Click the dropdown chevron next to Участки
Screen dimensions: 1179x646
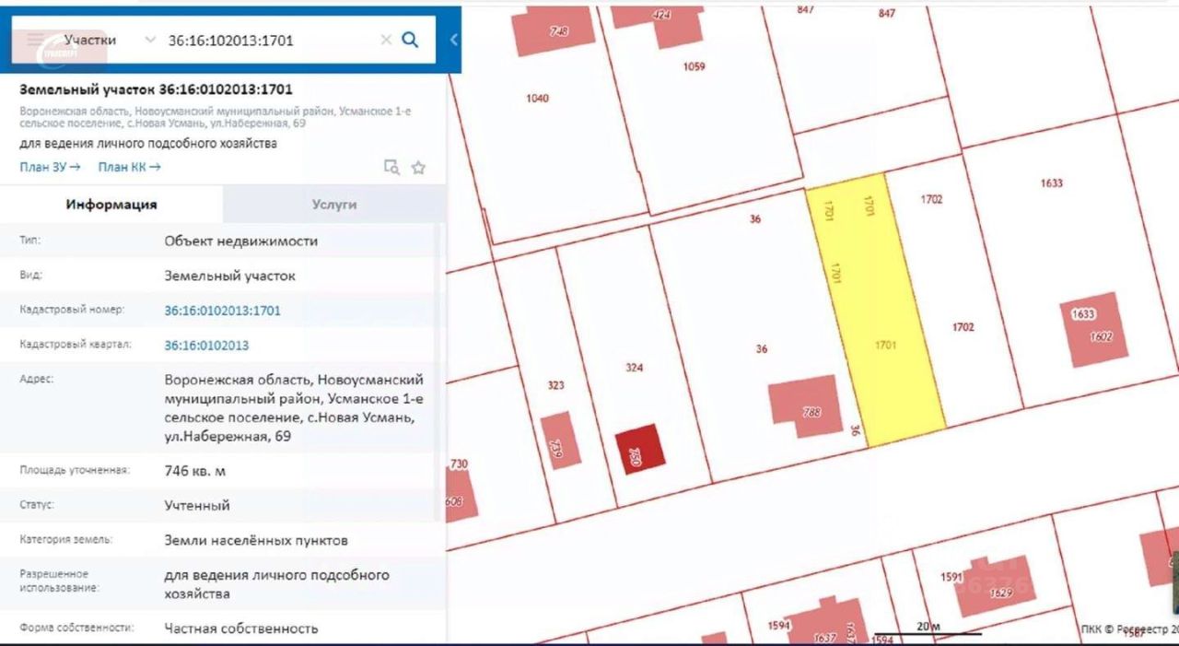[x=150, y=40]
